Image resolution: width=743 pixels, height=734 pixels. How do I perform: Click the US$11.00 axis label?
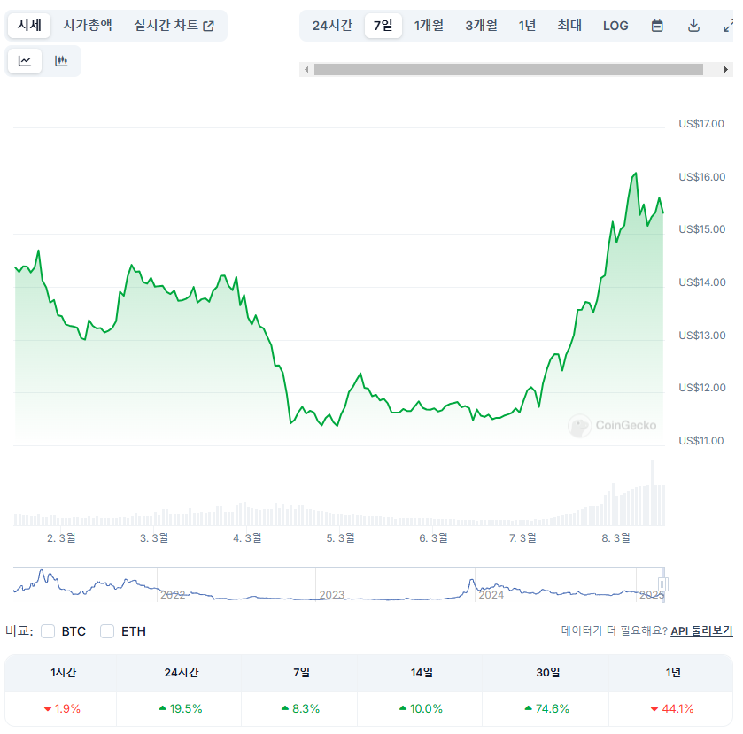point(701,441)
